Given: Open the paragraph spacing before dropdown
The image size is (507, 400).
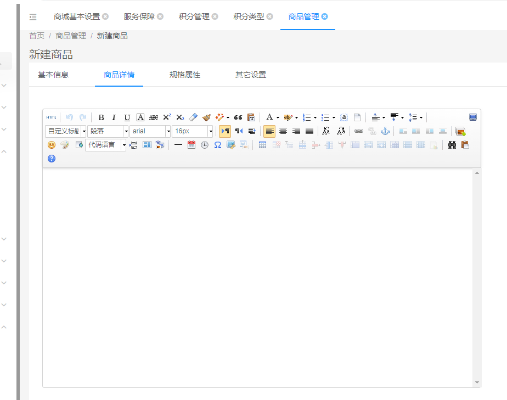Looking at the screenshot, I should tap(384, 118).
